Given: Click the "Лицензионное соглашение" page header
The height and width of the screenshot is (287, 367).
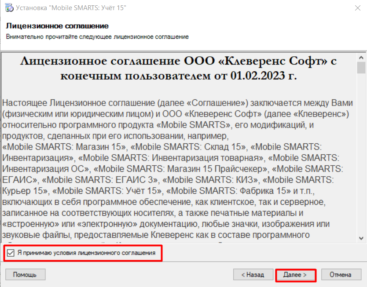Looking at the screenshot, I should pyautogui.click(x=57, y=26).
